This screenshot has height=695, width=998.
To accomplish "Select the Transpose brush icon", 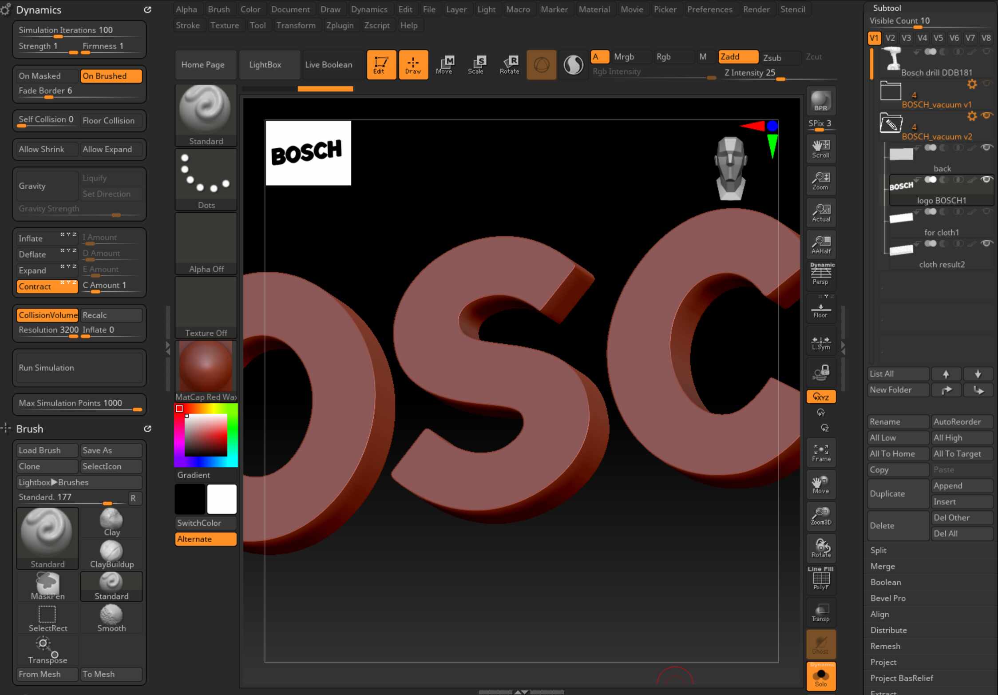I will pyautogui.click(x=48, y=650).
